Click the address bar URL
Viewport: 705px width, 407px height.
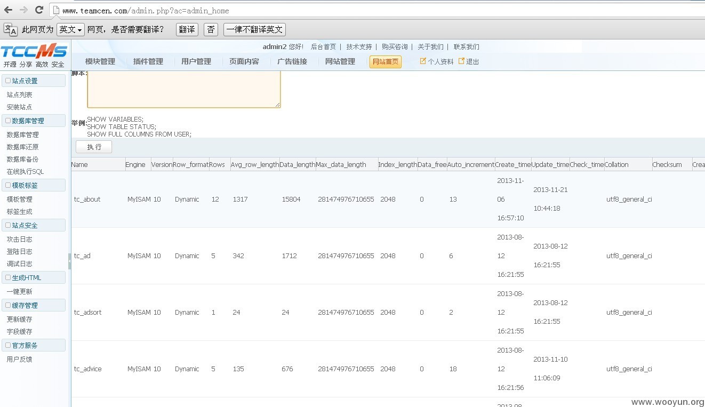pyautogui.click(x=146, y=11)
